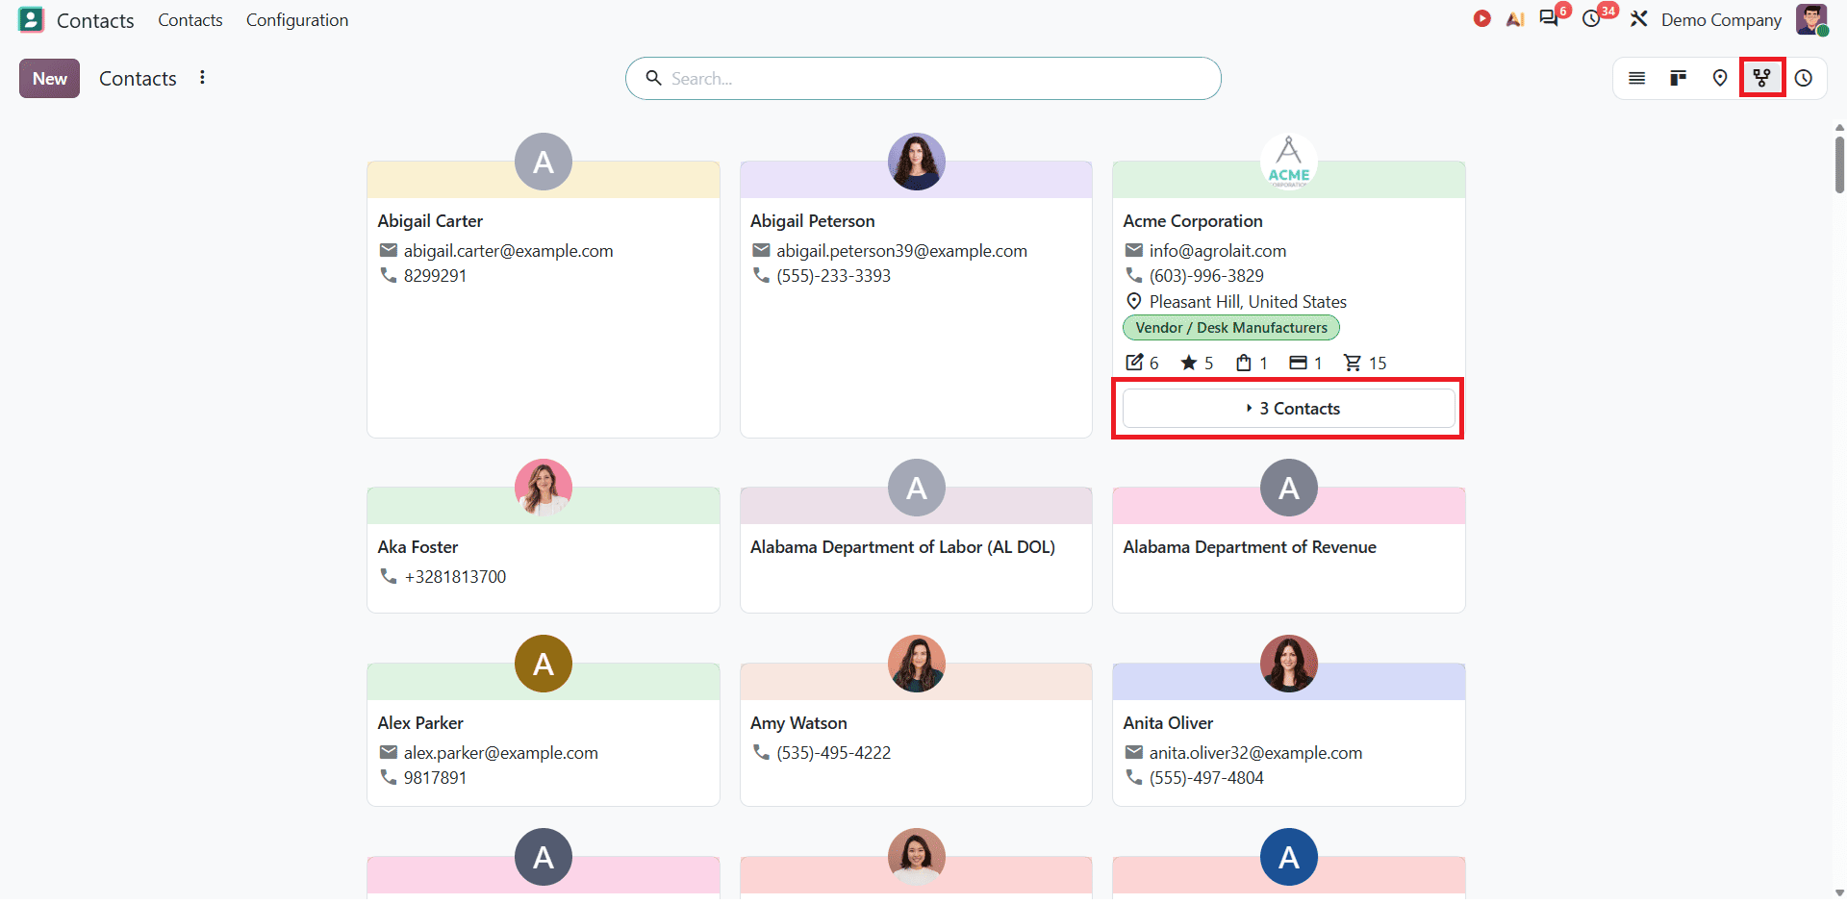This screenshot has width=1847, height=904.
Task: Open the messages icon with badge 6
Action: click(1550, 18)
